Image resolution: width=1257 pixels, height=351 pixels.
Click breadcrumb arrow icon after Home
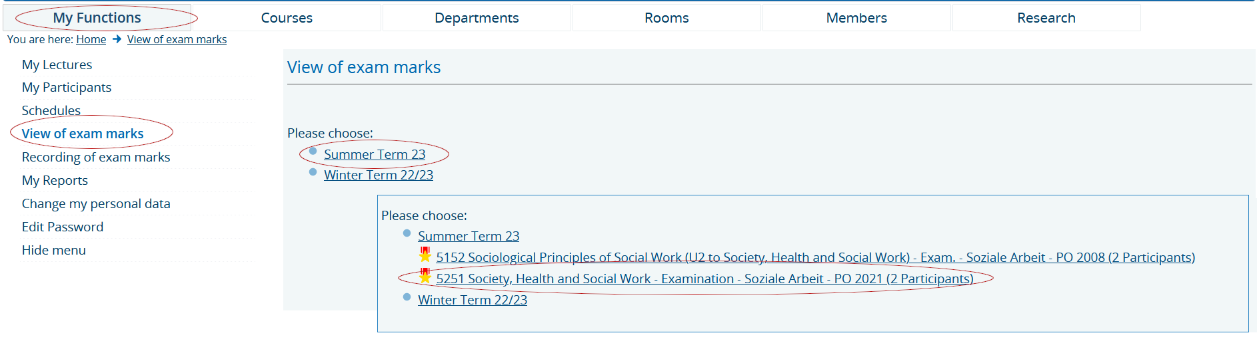pos(117,39)
